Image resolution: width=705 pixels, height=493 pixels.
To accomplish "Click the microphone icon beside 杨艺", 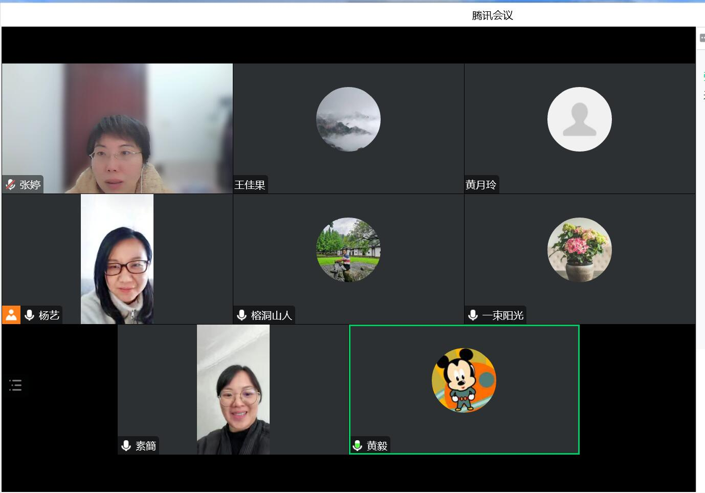I will pyautogui.click(x=30, y=315).
